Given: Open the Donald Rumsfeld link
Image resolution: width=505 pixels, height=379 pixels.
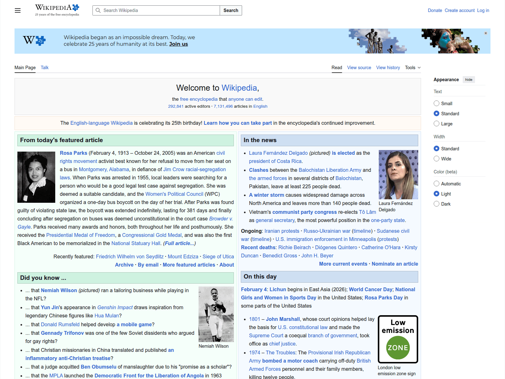Looking at the screenshot, I should tap(60, 324).
